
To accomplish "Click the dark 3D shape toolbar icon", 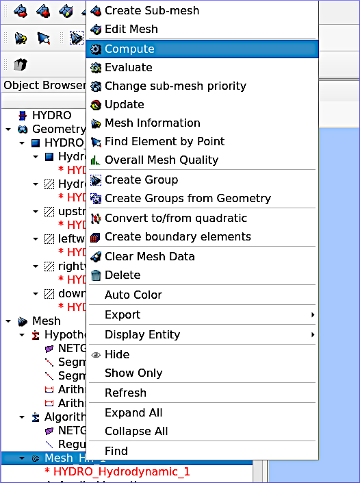I will point(21,64).
